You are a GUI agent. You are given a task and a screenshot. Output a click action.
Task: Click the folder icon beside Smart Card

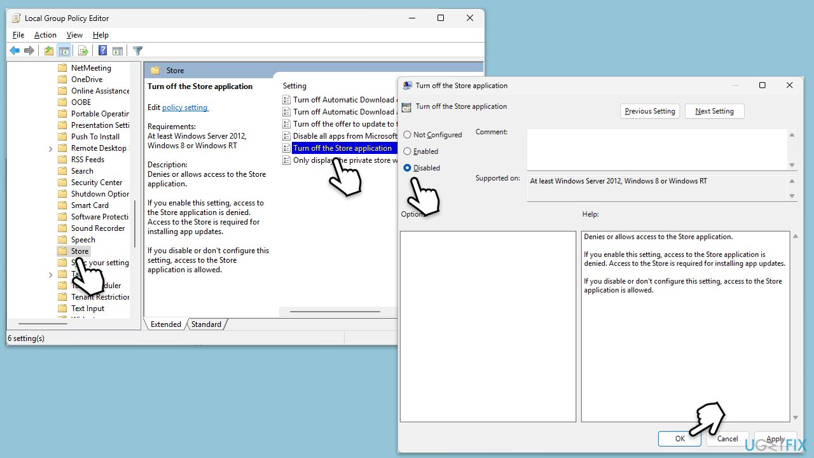click(62, 205)
